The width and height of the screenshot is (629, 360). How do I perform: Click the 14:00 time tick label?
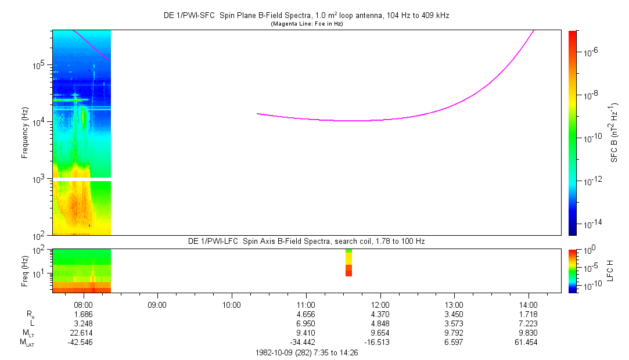(528, 305)
